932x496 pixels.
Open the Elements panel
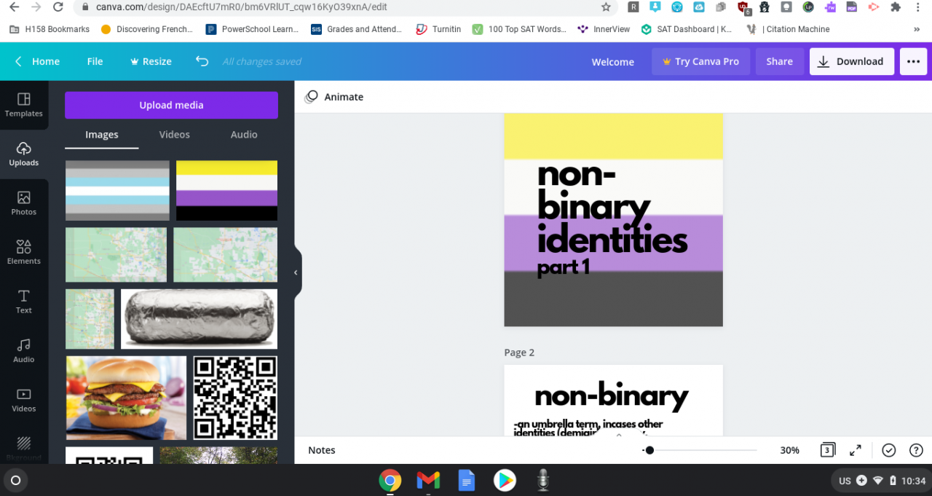coord(24,252)
